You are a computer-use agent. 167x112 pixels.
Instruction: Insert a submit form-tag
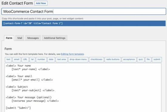(x=157, y=59)
